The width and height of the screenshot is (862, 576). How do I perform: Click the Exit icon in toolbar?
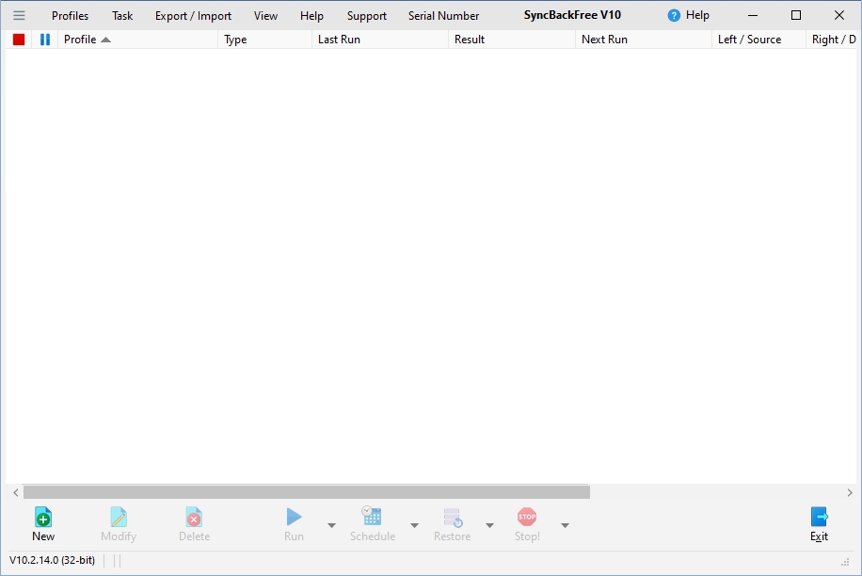(819, 517)
